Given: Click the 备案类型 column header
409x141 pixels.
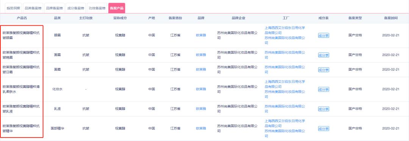Looking at the screenshot, I should point(355,18).
